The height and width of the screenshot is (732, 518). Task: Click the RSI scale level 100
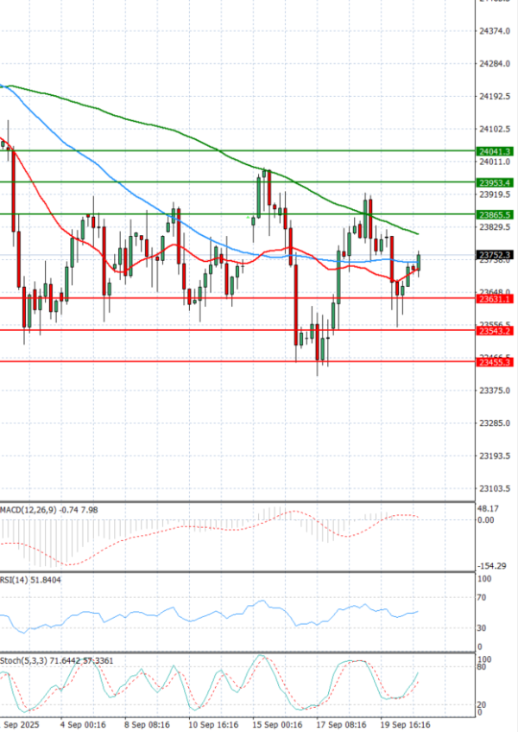[x=485, y=579]
